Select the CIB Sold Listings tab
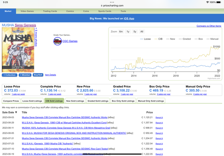224x156 pixels. coord(54,101)
